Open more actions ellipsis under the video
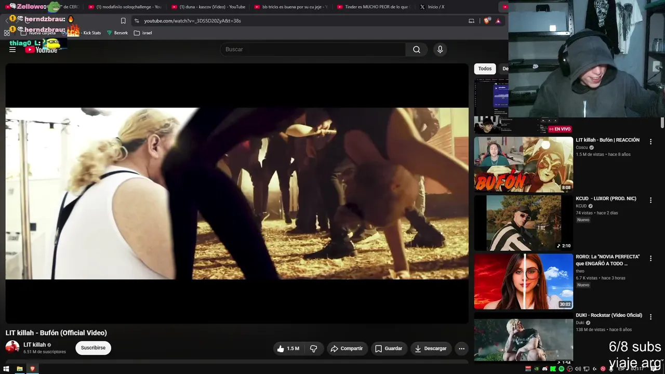 point(461,349)
